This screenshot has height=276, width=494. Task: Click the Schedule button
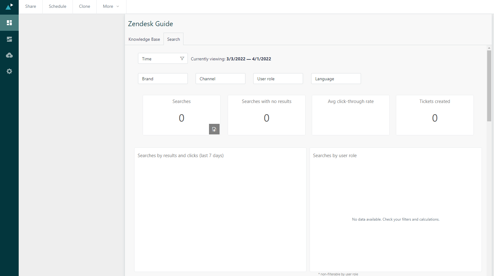58,7
